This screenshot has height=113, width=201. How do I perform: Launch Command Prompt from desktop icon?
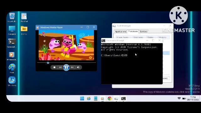click(12, 43)
